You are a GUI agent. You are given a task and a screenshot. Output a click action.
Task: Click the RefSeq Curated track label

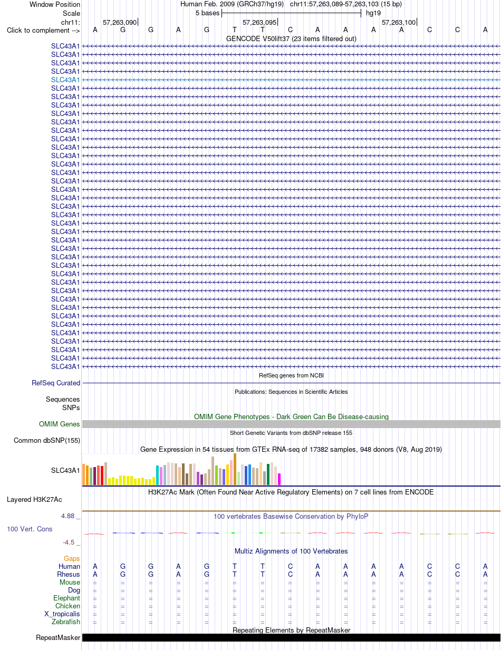click(56, 383)
